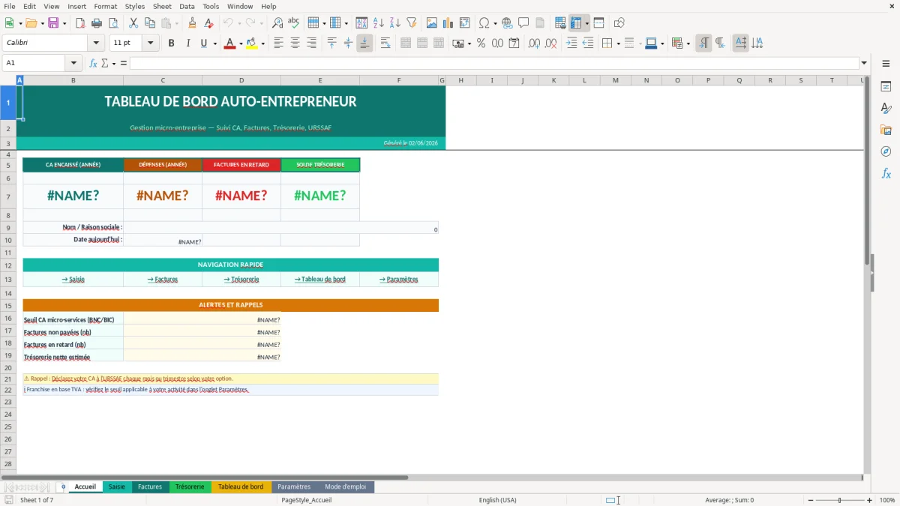Image resolution: width=900 pixels, height=506 pixels.
Task: Follow the → Paramètres navigation link
Action: (x=399, y=280)
